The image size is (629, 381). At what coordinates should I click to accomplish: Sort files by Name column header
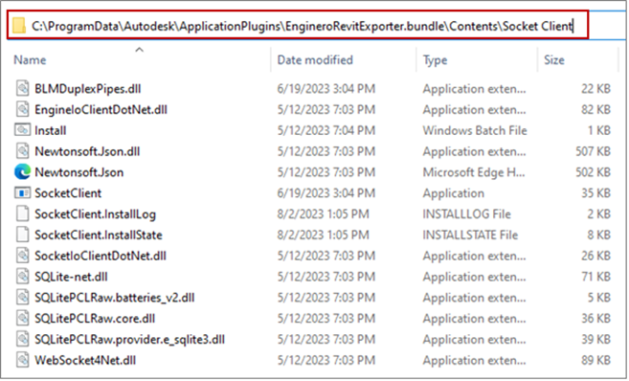[x=30, y=60]
